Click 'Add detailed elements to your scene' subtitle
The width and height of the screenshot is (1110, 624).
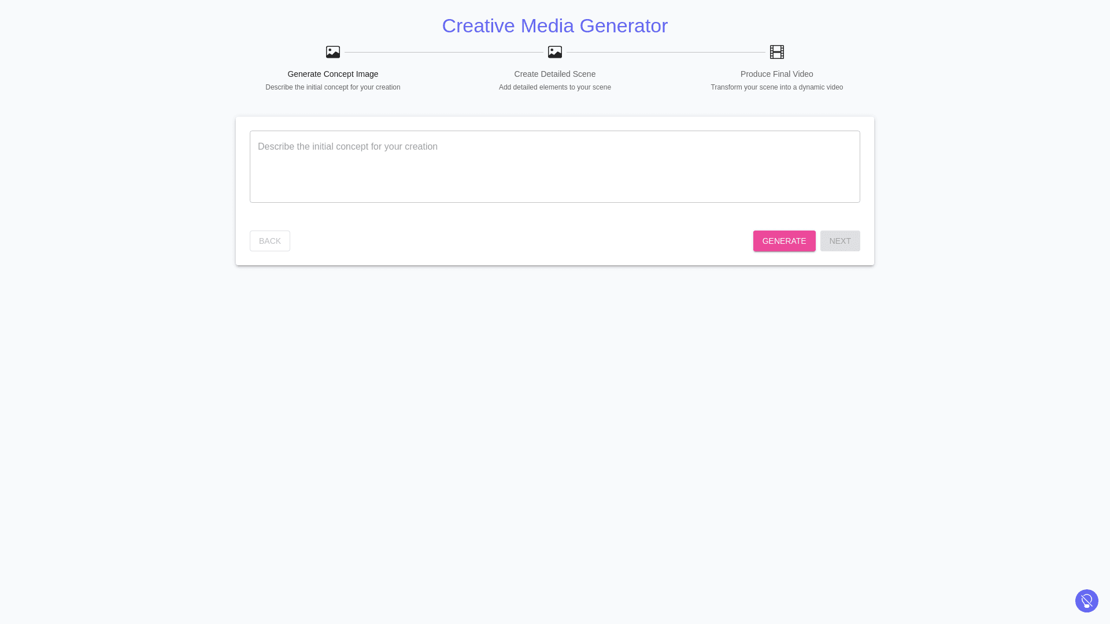(x=554, y=87)
